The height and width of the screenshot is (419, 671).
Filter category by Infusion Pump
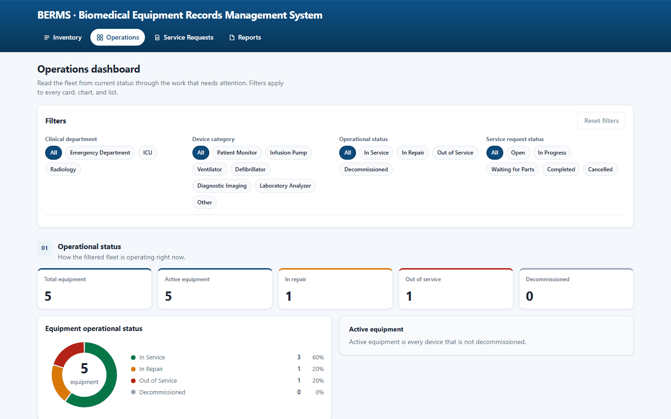point(288,153)
